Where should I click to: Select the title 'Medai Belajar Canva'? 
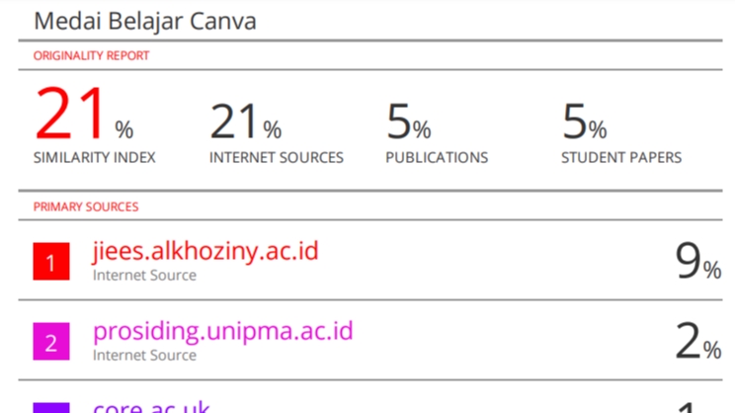145,21
